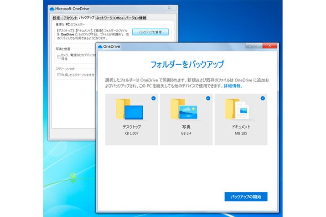
Task: Show the バージョン情報 tab
Action: click(136, 18)
